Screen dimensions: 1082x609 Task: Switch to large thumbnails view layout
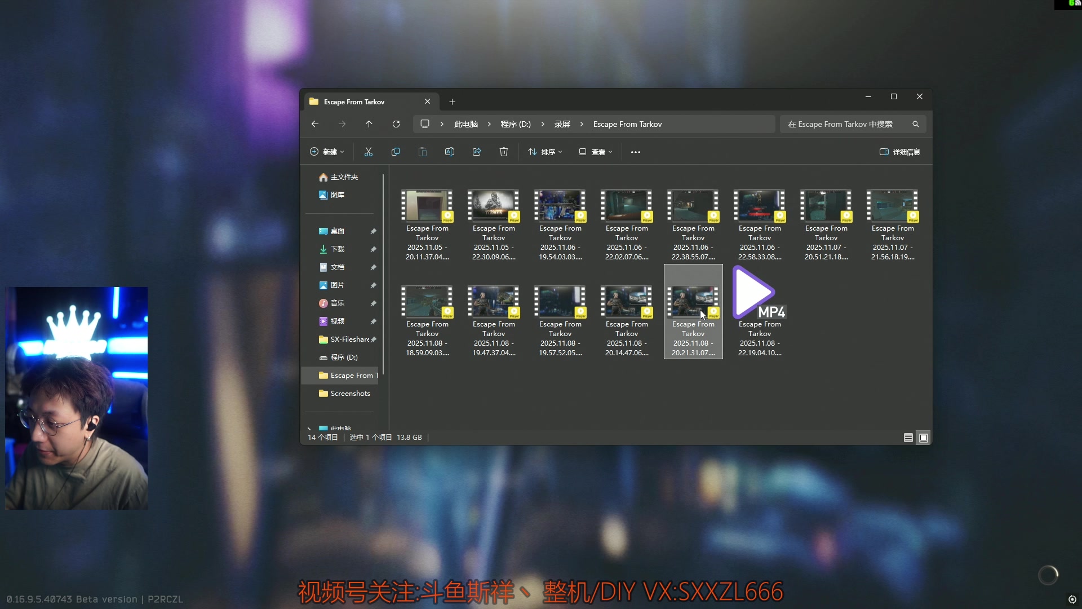(x=924, y=438)
